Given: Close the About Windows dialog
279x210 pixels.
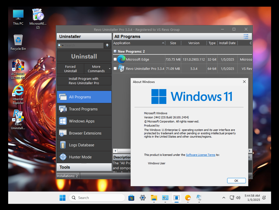Looking at the screenshot, I should click(244, 82).
